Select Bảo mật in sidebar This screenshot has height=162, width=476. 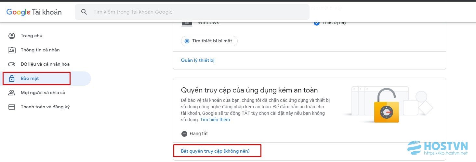pyautogui.click(x=46, y=79)
